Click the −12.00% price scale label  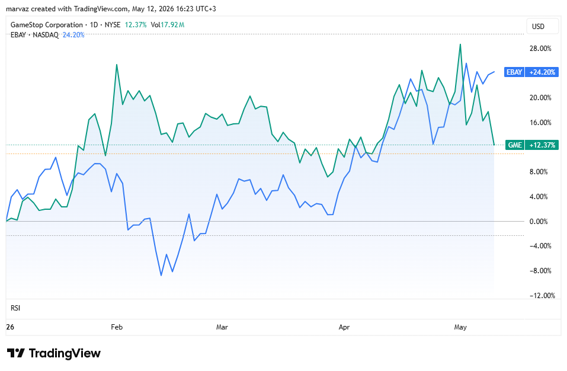coord(542,295)
